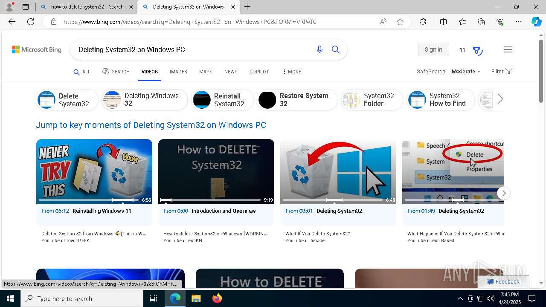This screenshot has width=546, height=307.
Task: Toggle Split screen icon
Action: click(x=443, y=22)
